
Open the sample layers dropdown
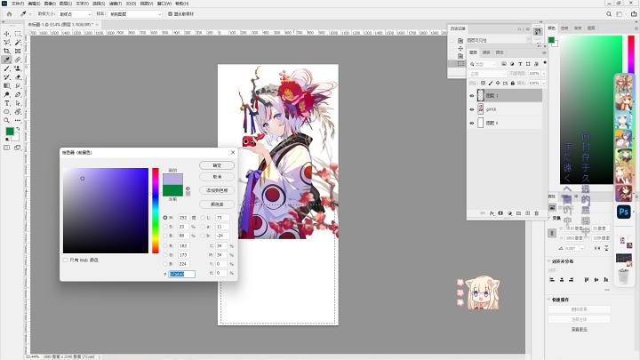point(135,14)
